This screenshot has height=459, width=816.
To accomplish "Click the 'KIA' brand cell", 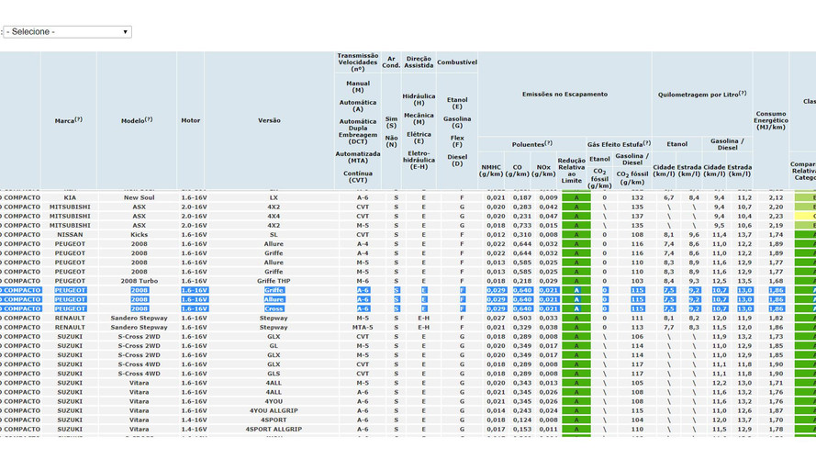I will 70,197.
